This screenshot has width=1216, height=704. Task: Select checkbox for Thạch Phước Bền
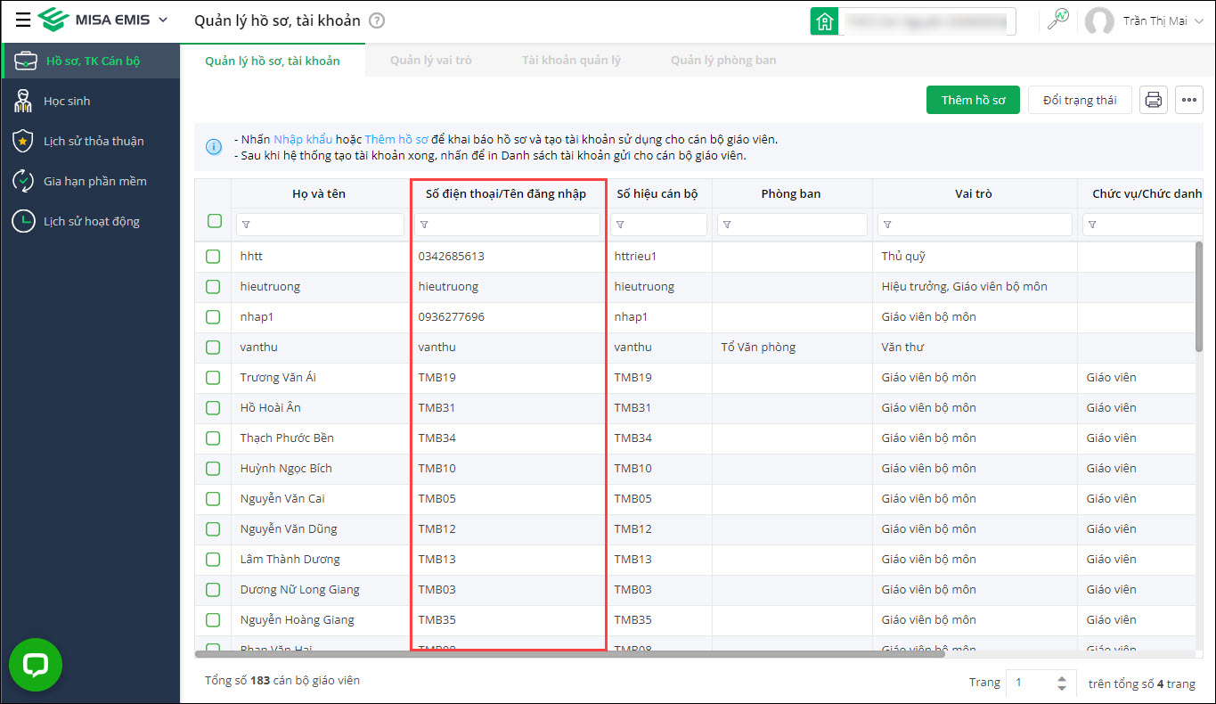coord(213,438)
